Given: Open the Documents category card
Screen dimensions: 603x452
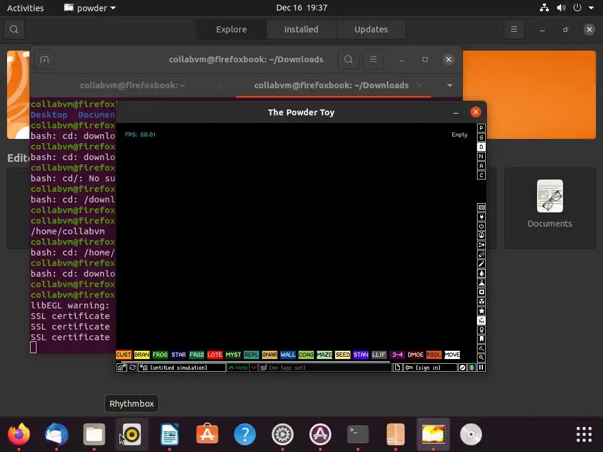Looking at the screenshot, I should click(x=550, y=208).
